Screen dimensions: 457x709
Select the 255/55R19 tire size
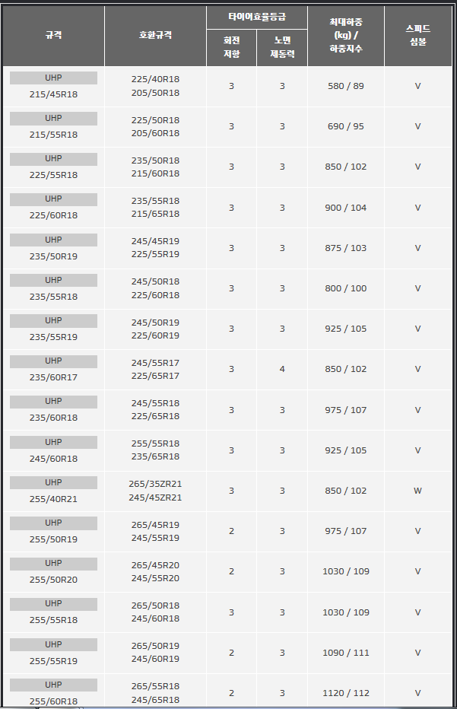coord(53,661)
